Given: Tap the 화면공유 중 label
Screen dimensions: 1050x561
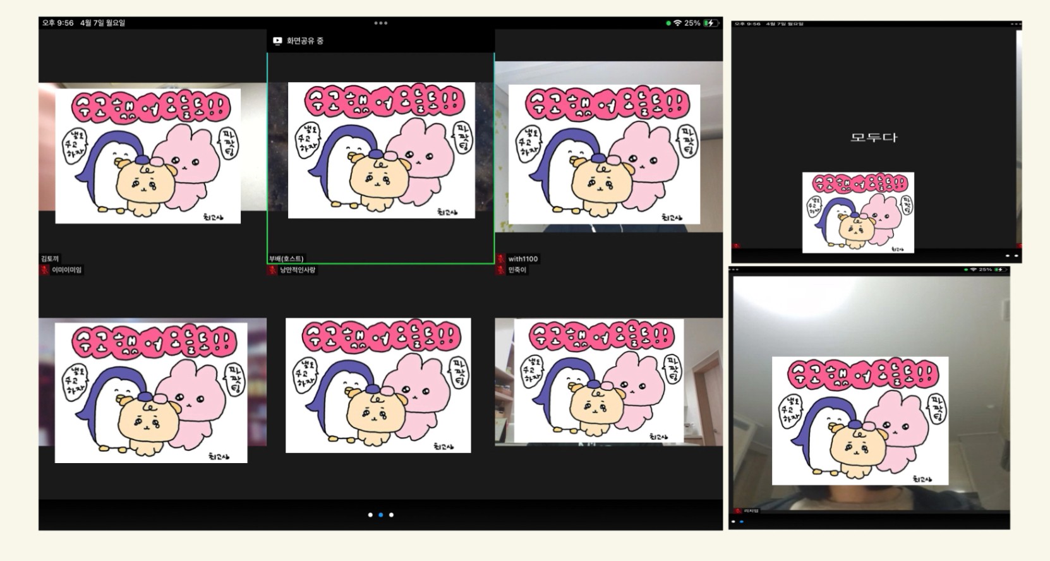Looking at the screenshot, I should coord(305,40).
